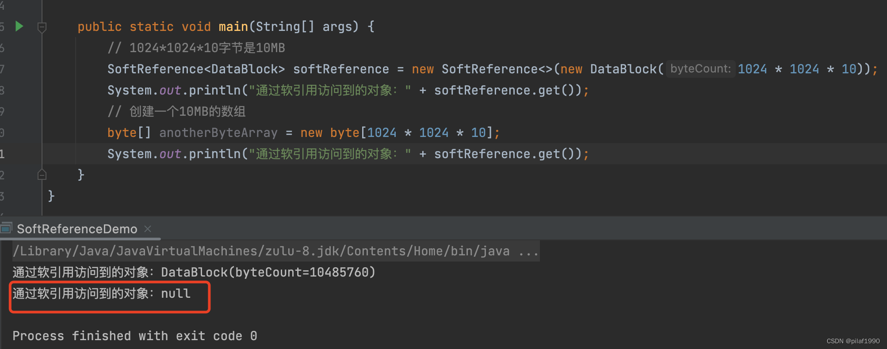The width and height of the screenshot is (887, 349).
Task: Collapse code at main method's closing fold marker
Action: (42, 174)
